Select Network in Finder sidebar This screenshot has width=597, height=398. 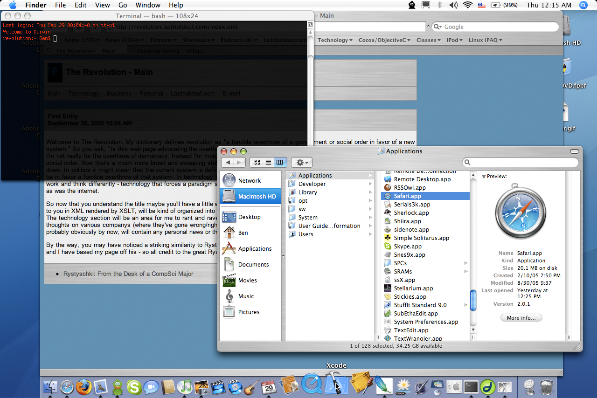coord(250,180)
